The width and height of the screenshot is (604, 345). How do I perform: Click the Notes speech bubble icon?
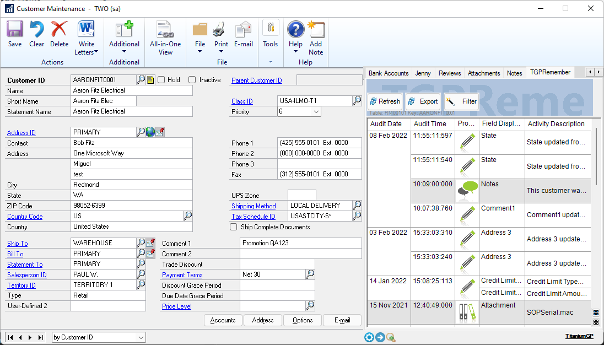point(467,191)
